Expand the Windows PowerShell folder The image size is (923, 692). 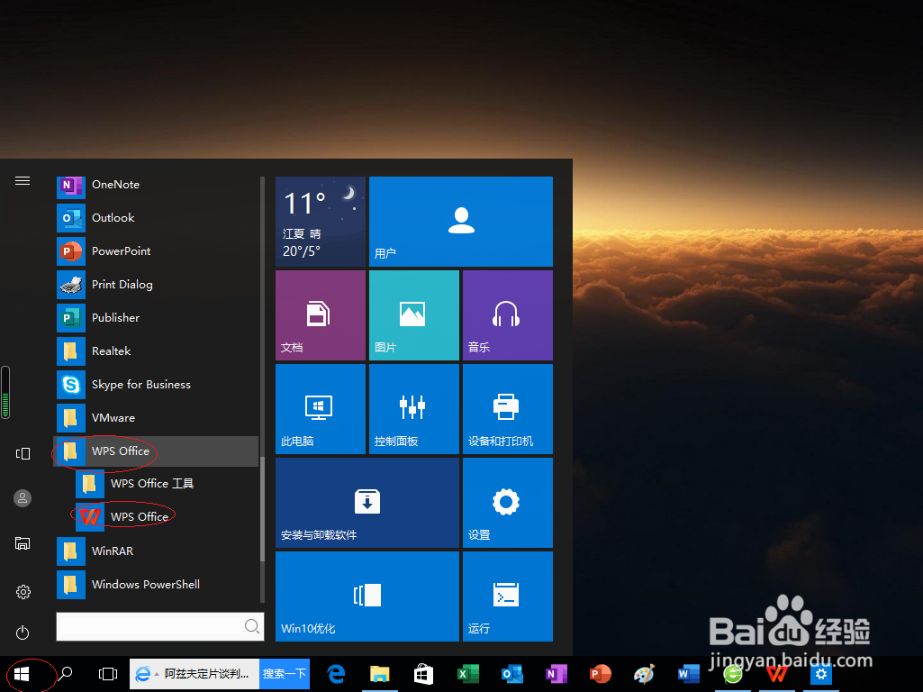coord(158,584)
